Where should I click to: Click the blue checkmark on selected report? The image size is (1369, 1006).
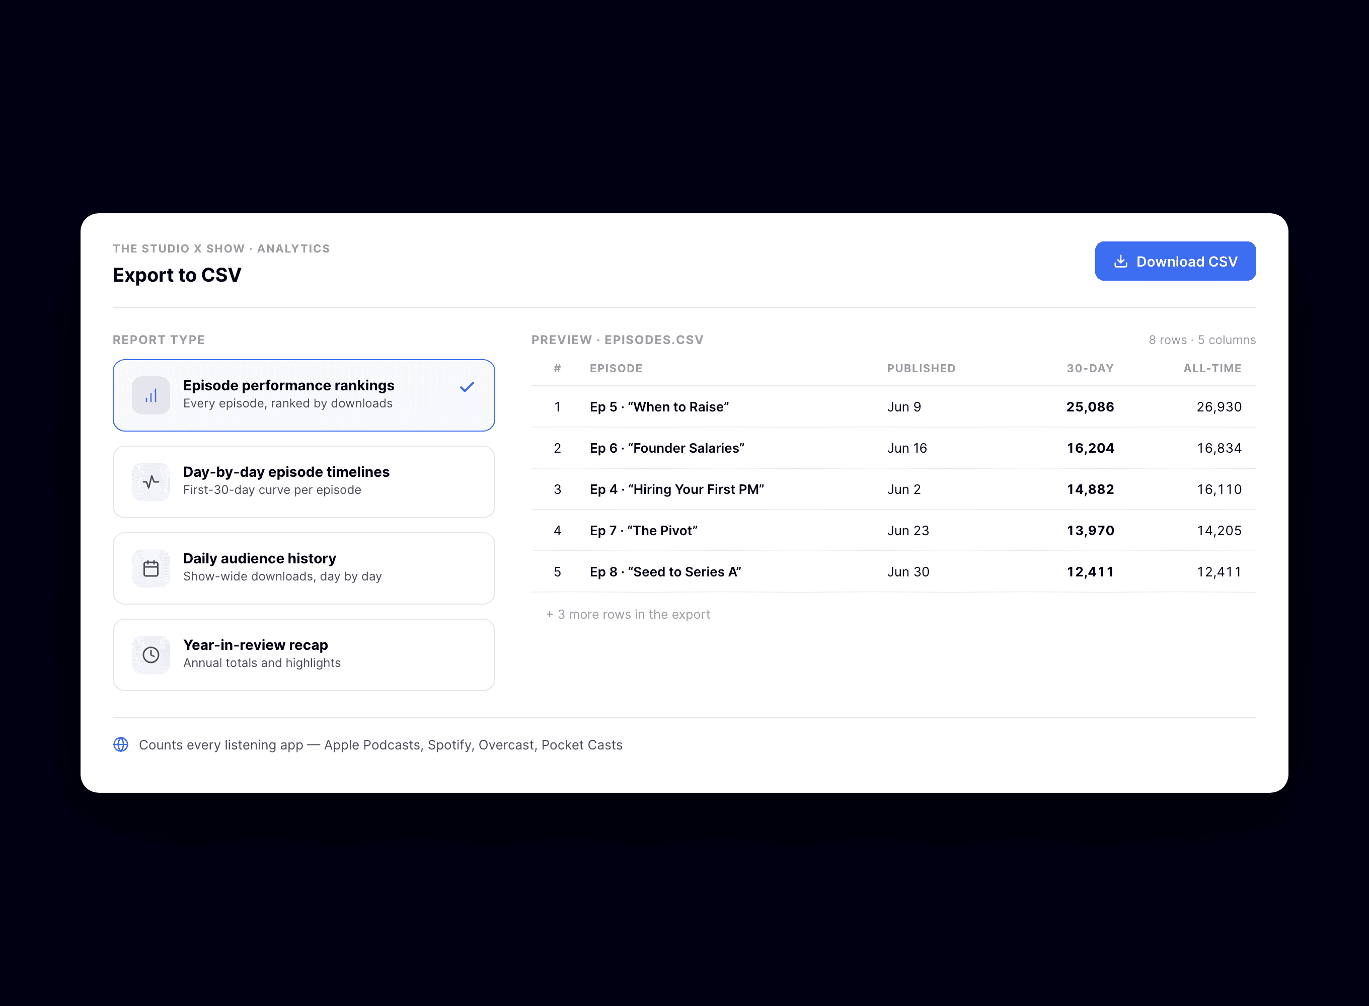467,387
